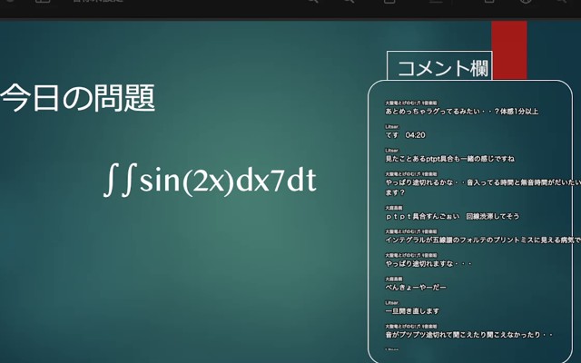This screenshot has width=581, height=363.
Task: Click Litsar username above 一旦開き直します
Action: (x=391, y=302)
